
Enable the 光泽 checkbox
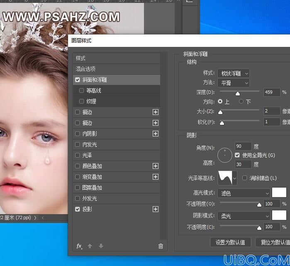point(78,155)
